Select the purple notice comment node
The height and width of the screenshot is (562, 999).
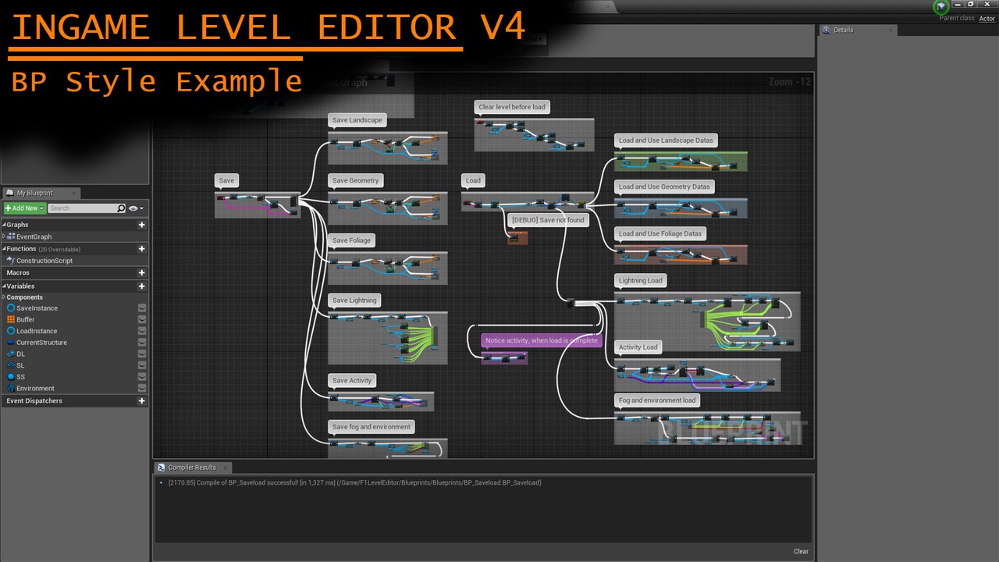pyautogui.click(x=541, y=341)
